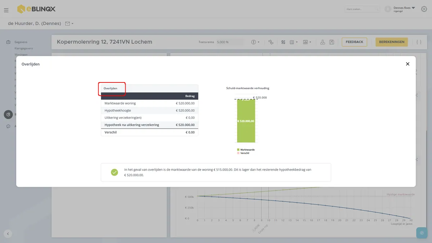
Task: Click the four-dots grid icon
Action: point(283,42)
